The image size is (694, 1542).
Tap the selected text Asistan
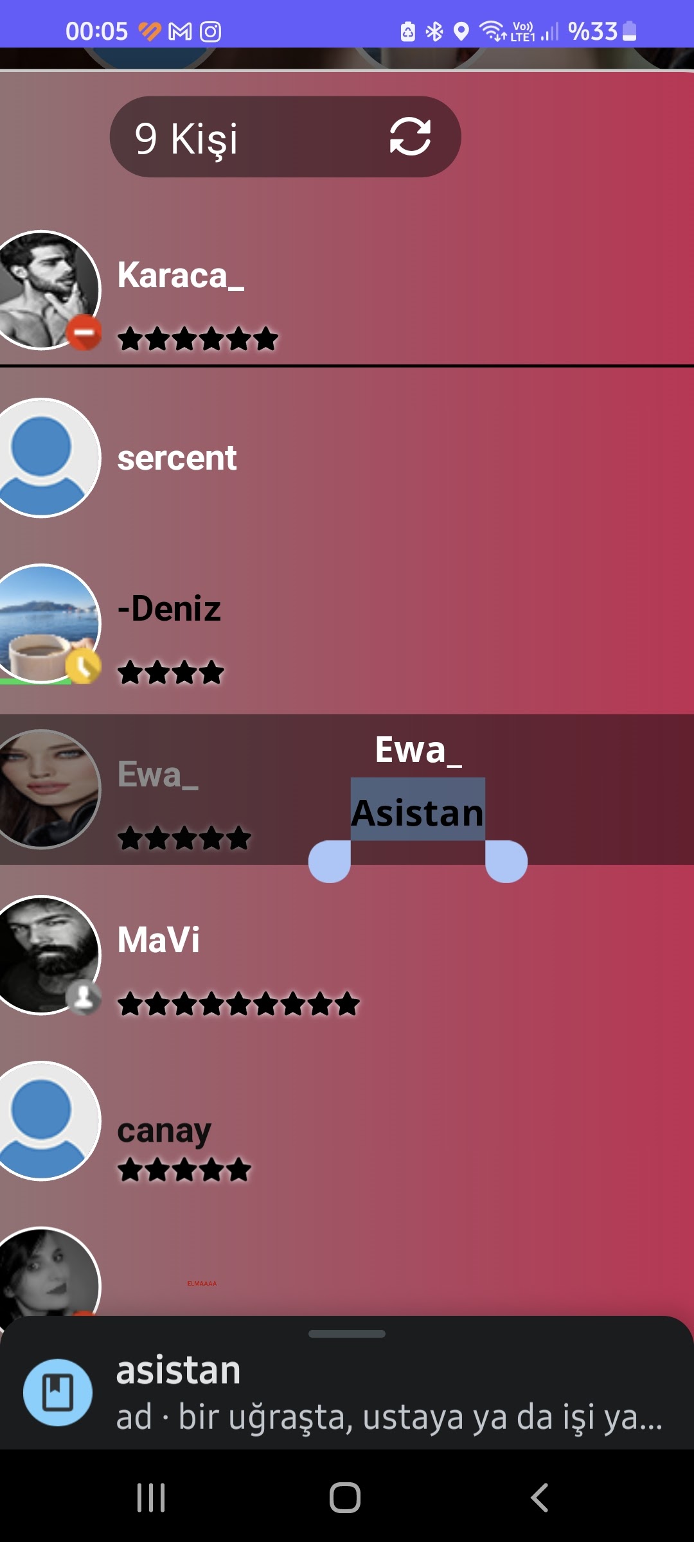pos(418,811)
